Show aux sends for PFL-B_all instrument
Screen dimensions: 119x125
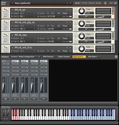tap(113, 14)
